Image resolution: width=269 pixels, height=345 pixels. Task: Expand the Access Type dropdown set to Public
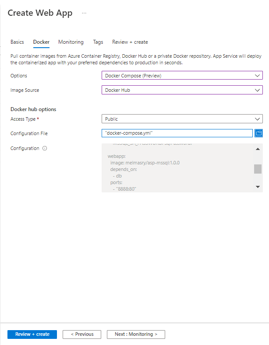(x=182, y=119)
